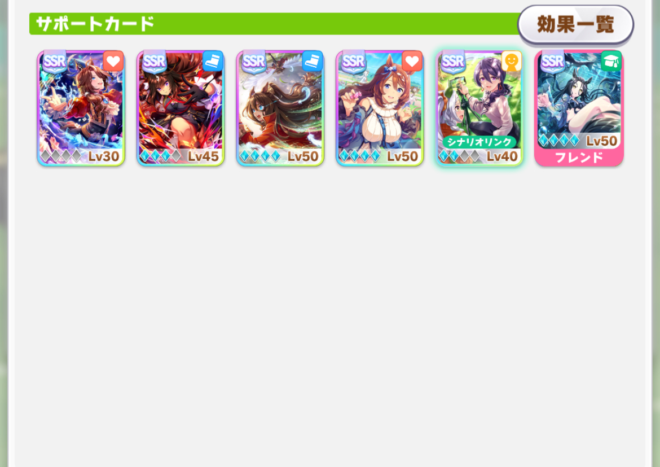The height and width of the screenshot is (467, 660).
Task: Click the pink フレンド label
Action: [x=579, y=158]
